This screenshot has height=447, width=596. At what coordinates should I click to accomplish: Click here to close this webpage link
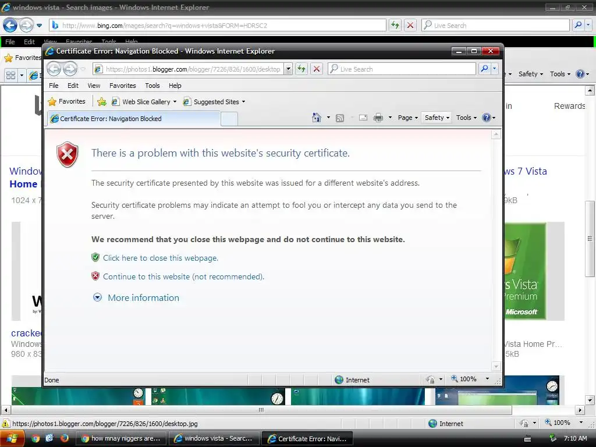click(x=161, y=258)
